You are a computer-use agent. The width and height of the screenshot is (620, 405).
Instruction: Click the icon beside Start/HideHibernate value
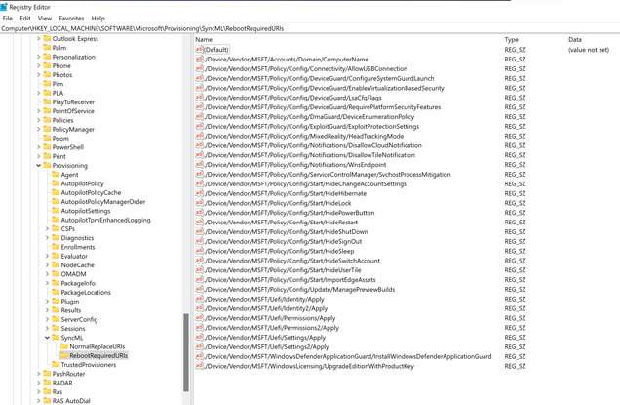[199, 193]
